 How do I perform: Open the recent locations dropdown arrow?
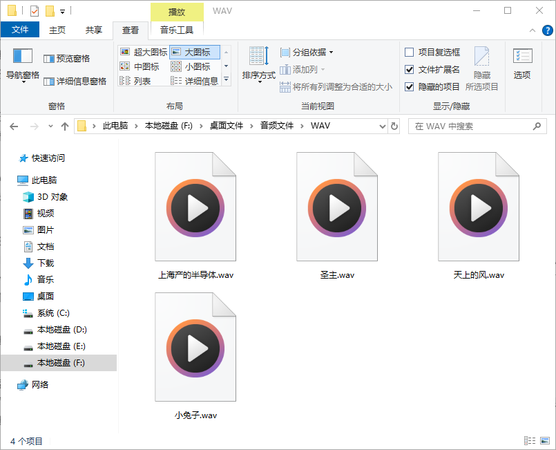coord(50,126)
